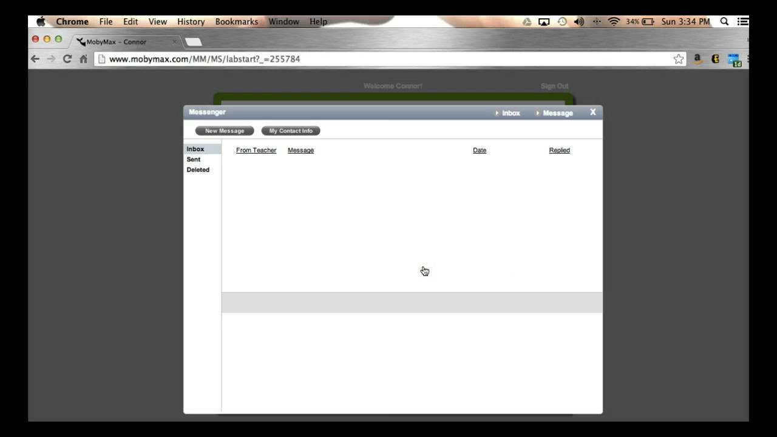
Task: Open Google Drive menu bar icon
Action: click(x=527, y=21)
